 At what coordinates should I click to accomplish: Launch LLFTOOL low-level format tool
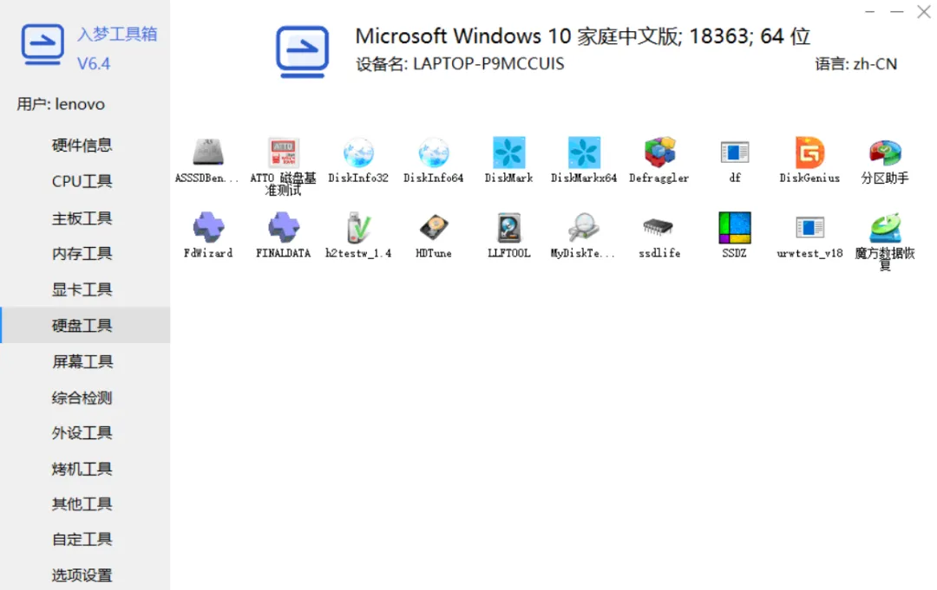[x=508, y=235]
